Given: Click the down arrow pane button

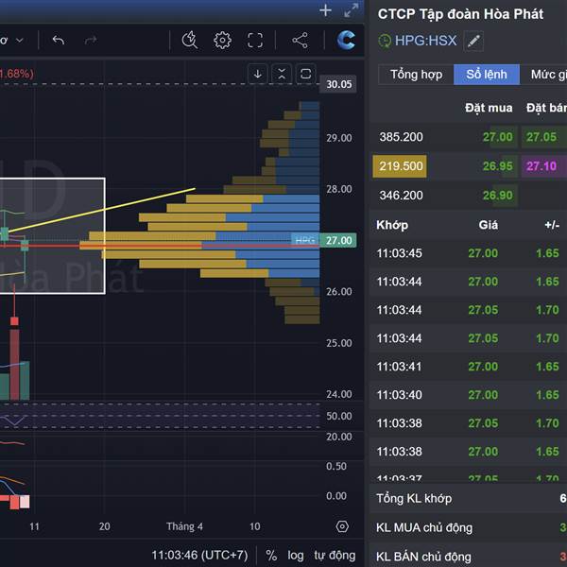Looking at the screenshot, I should click(257, 74).
